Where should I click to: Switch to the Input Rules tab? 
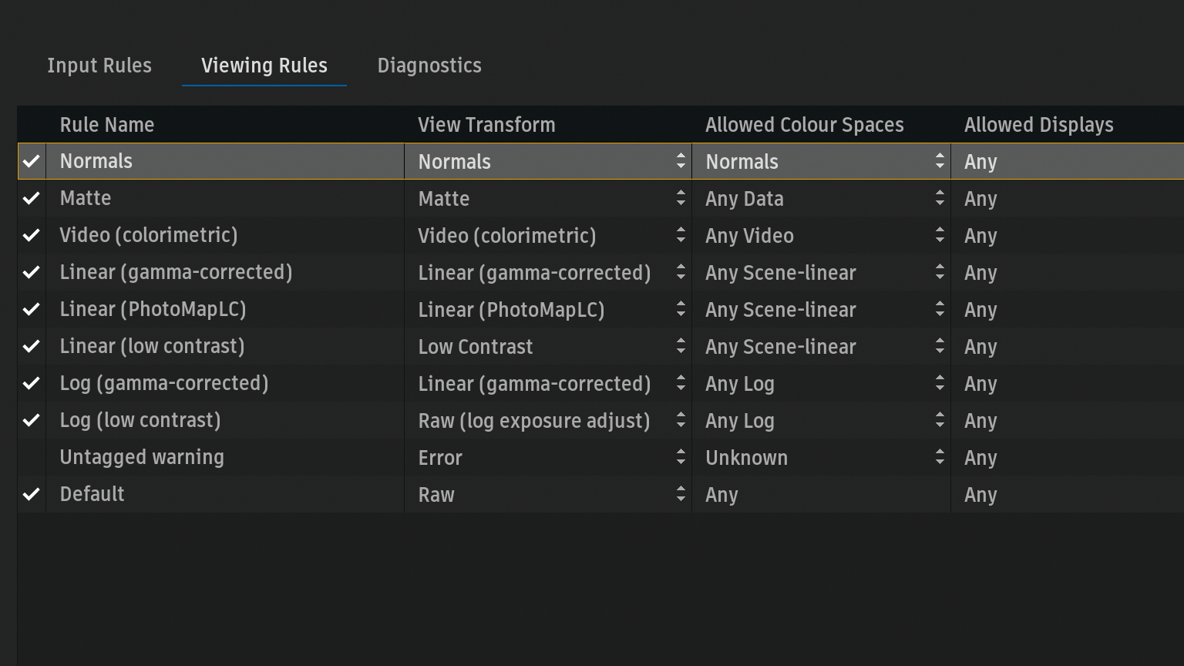tap(99, 66)
